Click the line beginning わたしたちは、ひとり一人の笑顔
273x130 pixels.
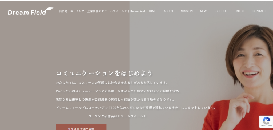pos(112,83)
